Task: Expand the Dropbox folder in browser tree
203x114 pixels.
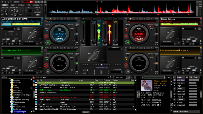Action: pyautogui.click(x=10, y=80)
